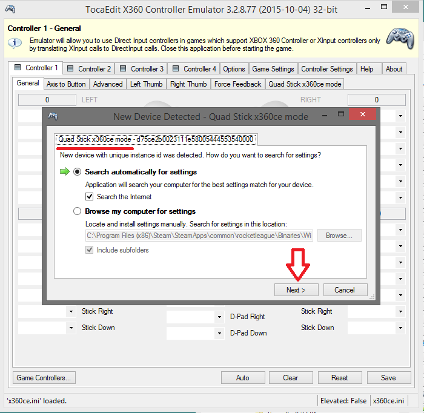Viewport: 424px width, 413px height.
Task: Click the Clear button
Action: (x=291, y=378)
